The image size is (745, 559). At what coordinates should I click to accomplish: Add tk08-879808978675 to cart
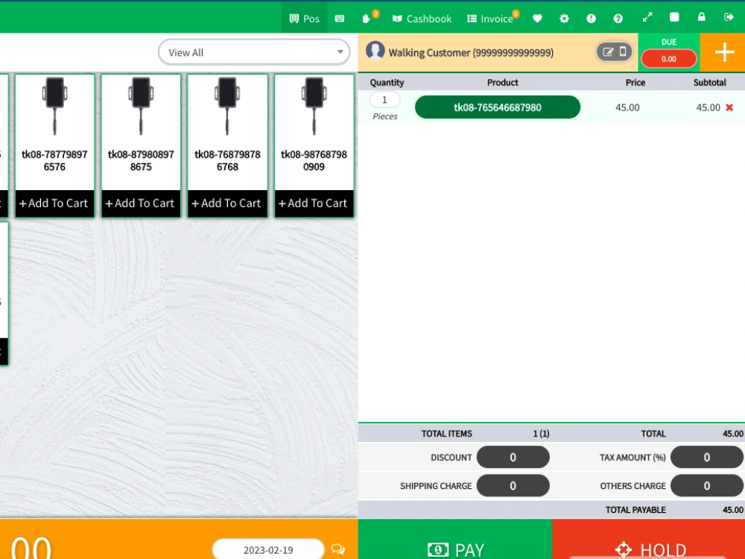click(141, 203)
